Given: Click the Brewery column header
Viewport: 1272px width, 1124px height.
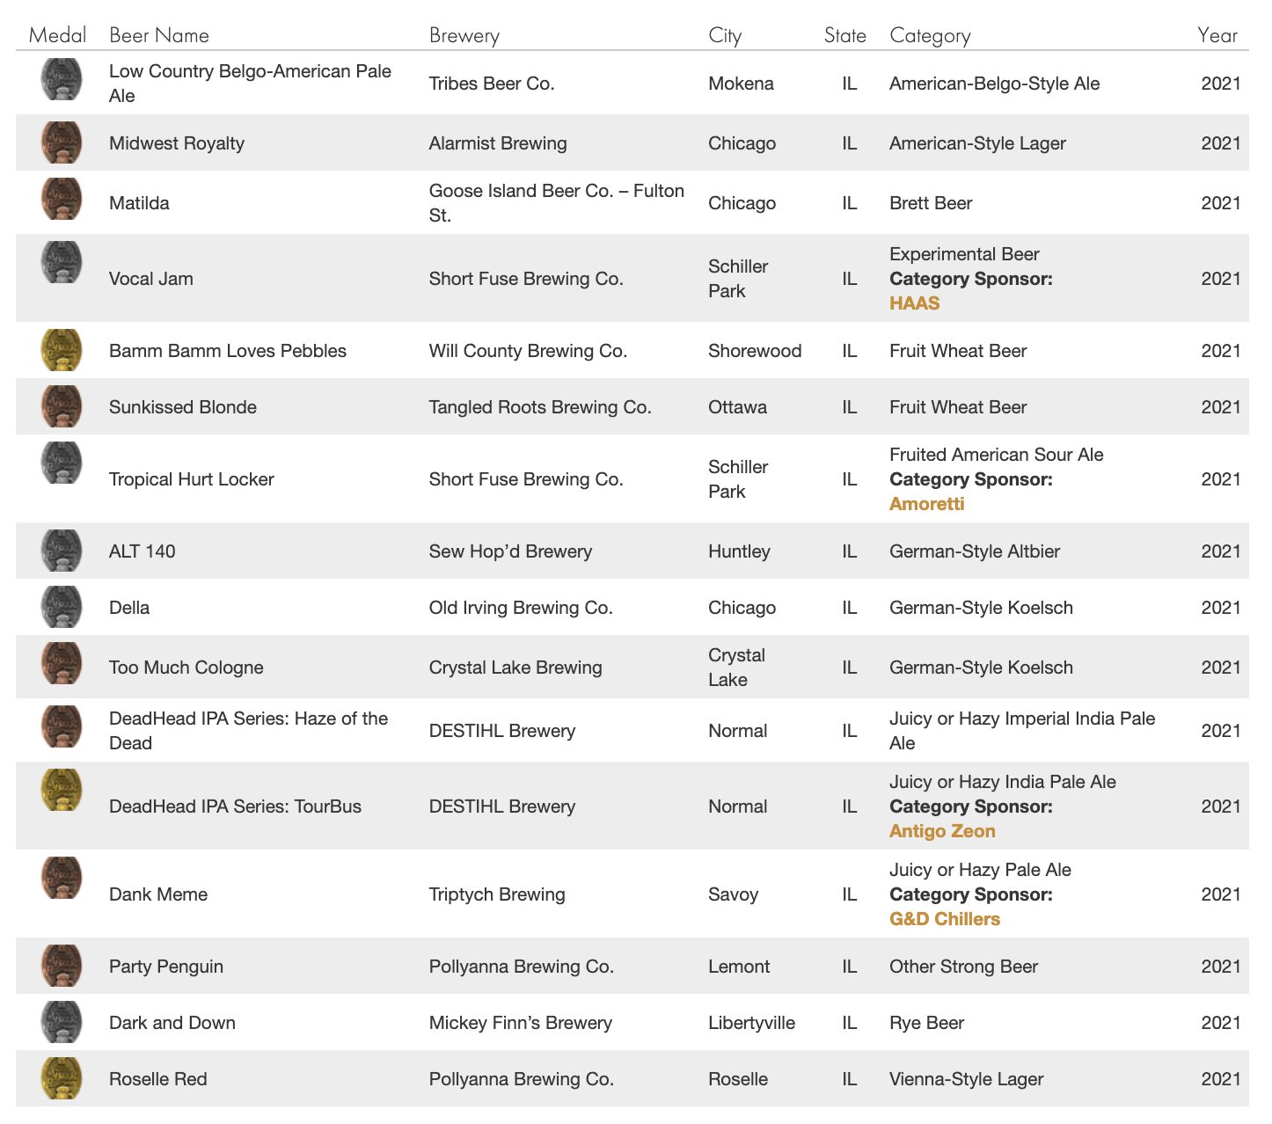Looking at the screenshot, I should (x=464, y=35).
